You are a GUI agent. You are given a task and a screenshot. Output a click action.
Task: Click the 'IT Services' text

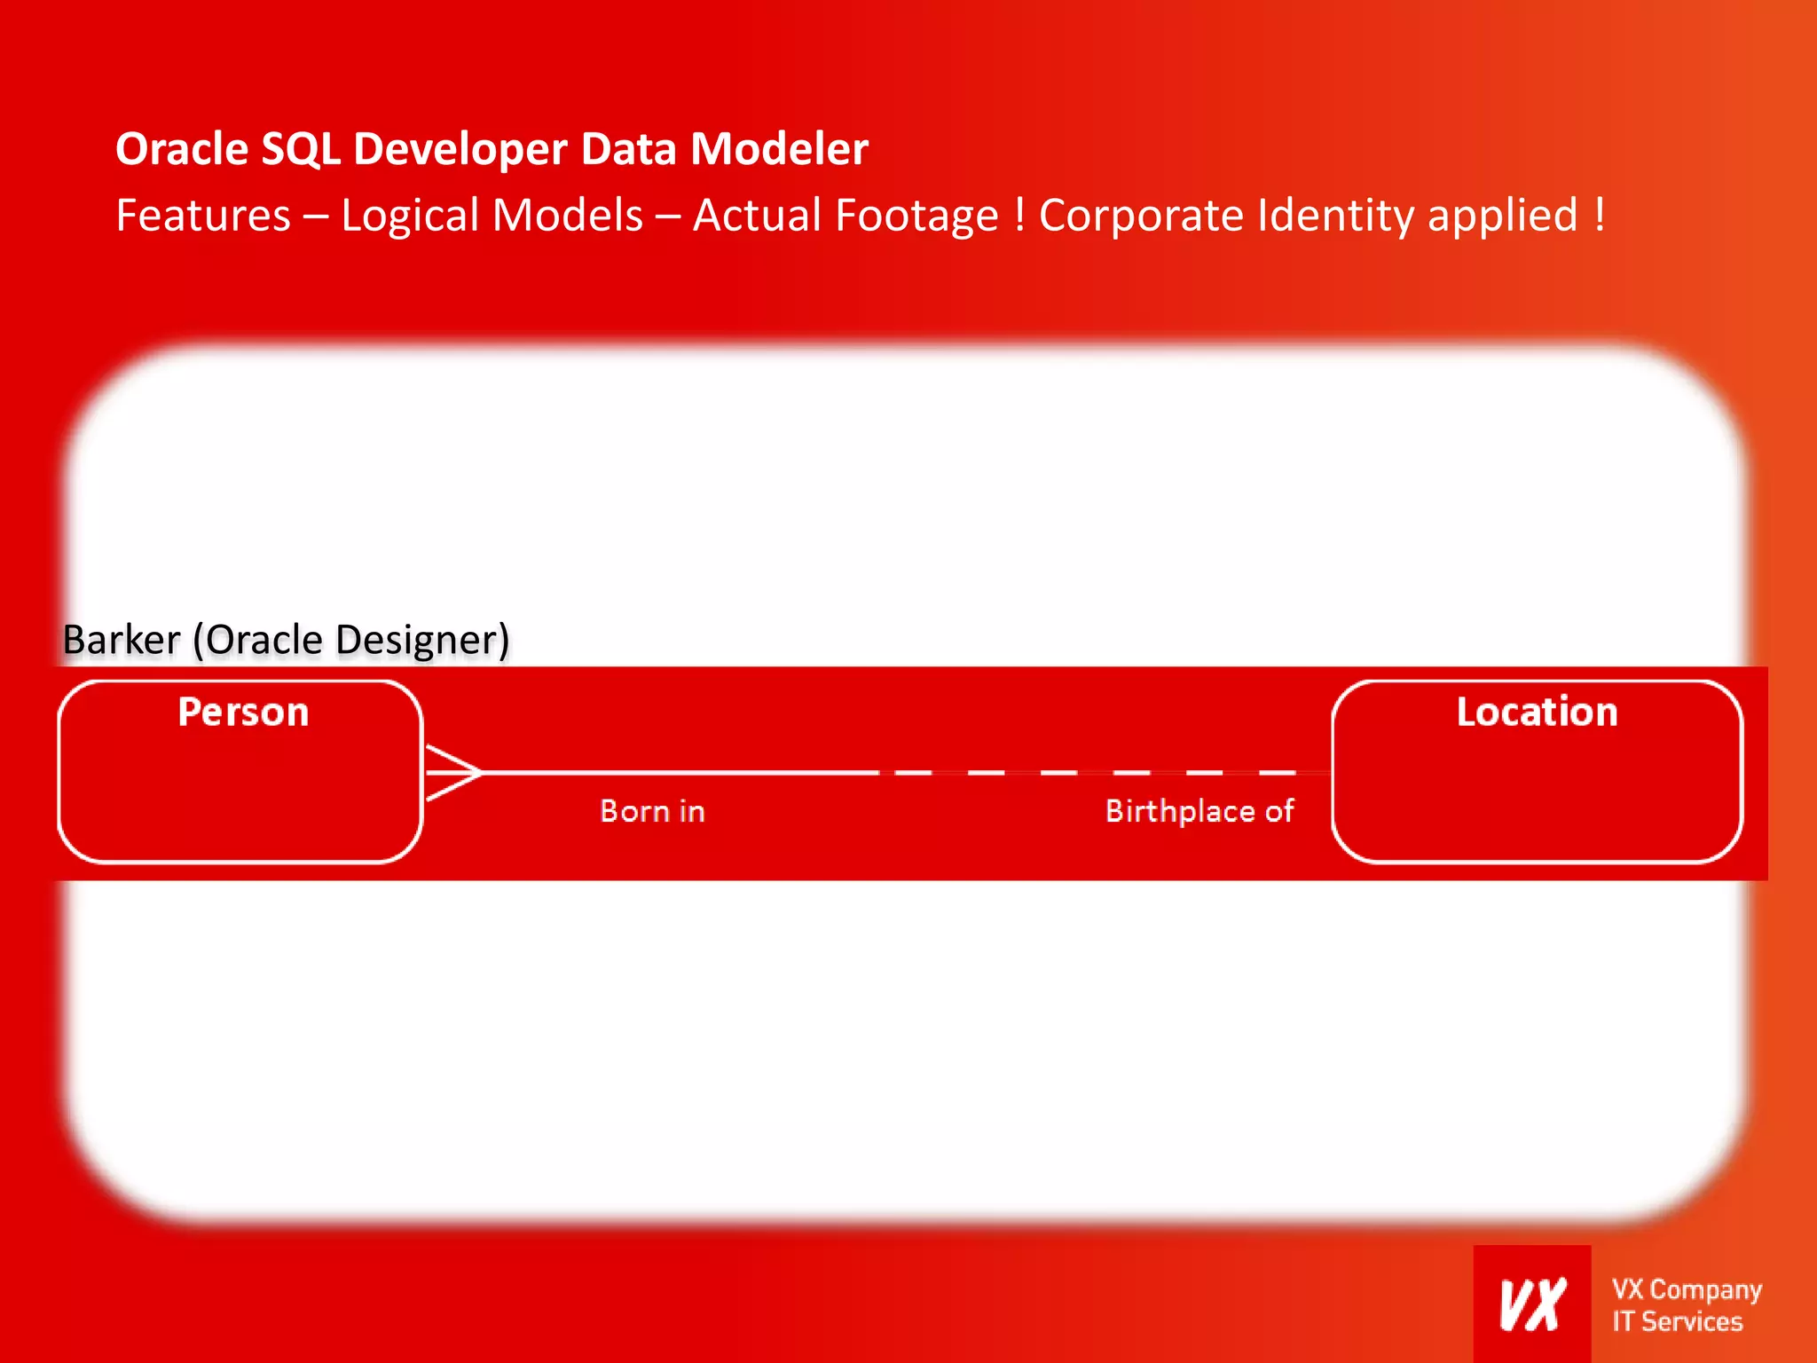coord(1677,1321)
